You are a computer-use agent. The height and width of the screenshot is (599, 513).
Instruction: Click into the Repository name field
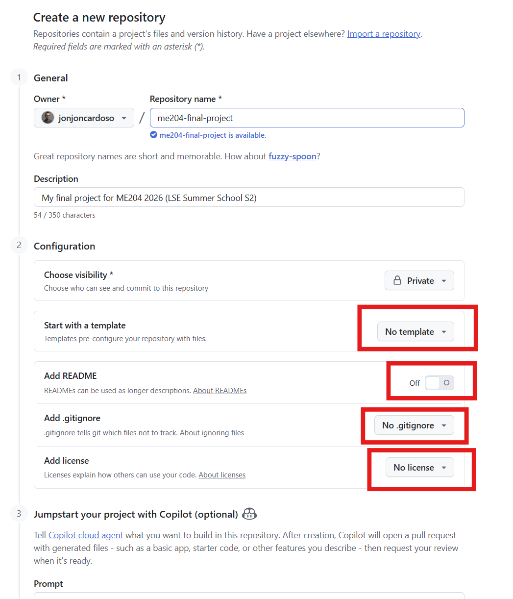[x=307, y=118]
